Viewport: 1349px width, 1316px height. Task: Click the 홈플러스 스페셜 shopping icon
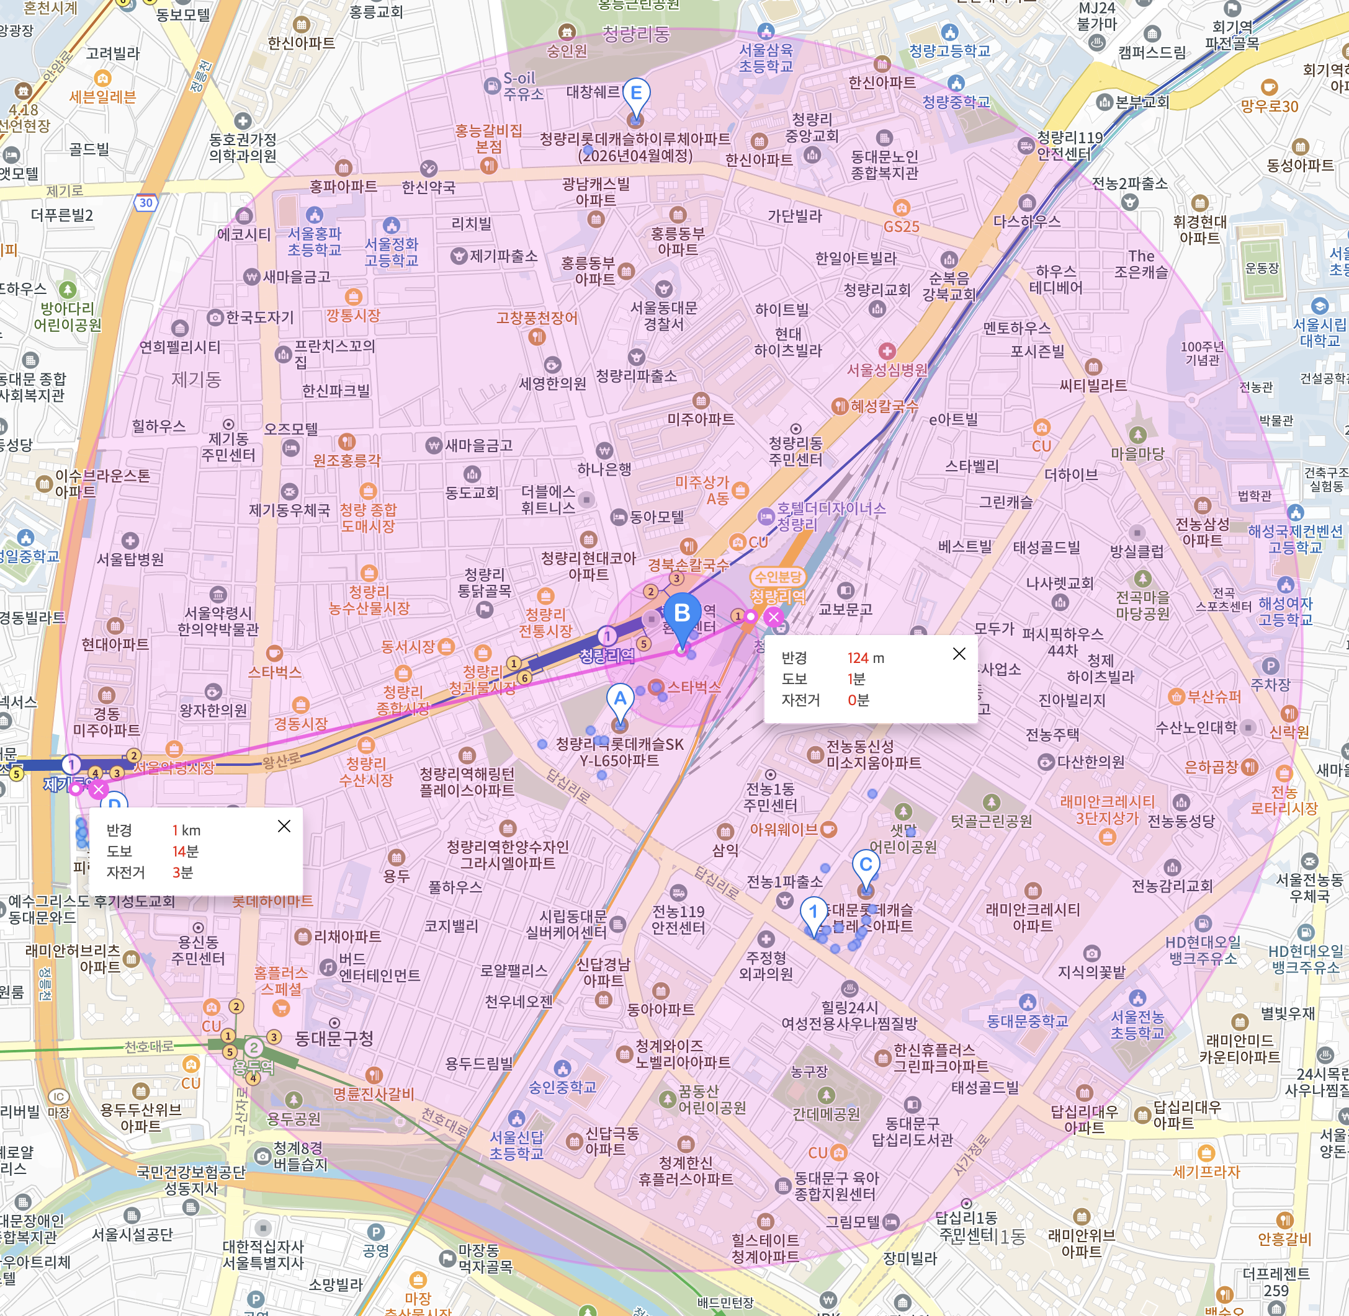pyautogui.click(x=280, y=1008)
